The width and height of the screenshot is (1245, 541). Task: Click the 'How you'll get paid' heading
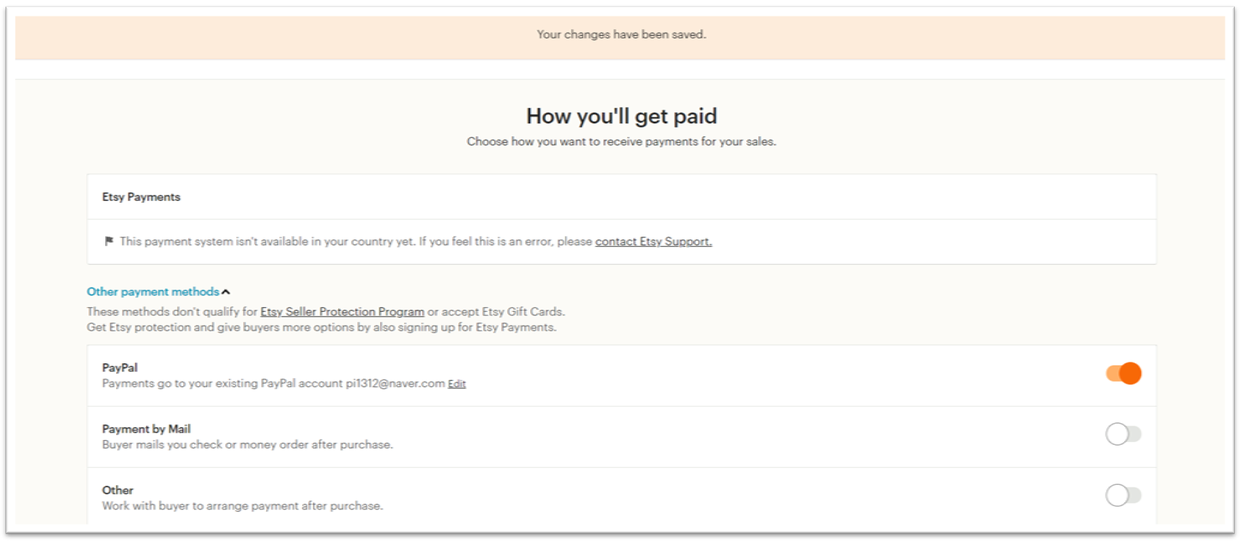[x=621, y=116]
